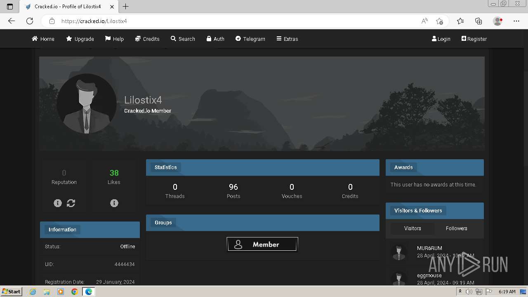528x297 pixels.
Task: Click the 6:19 AM taskbar clock
Action: pos(507,292)
